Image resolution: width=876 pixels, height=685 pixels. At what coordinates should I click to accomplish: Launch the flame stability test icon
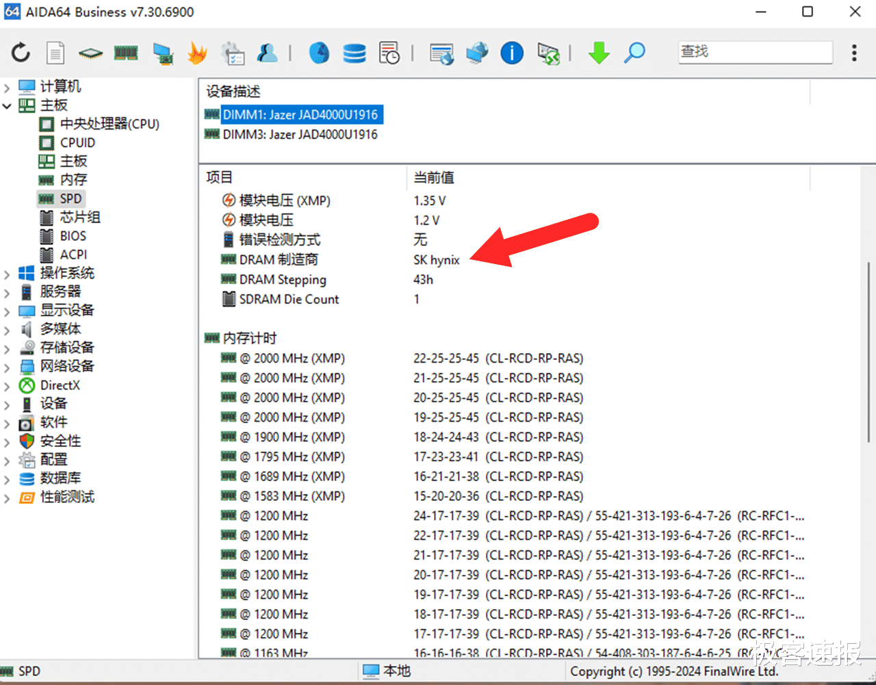click(197, 53)
